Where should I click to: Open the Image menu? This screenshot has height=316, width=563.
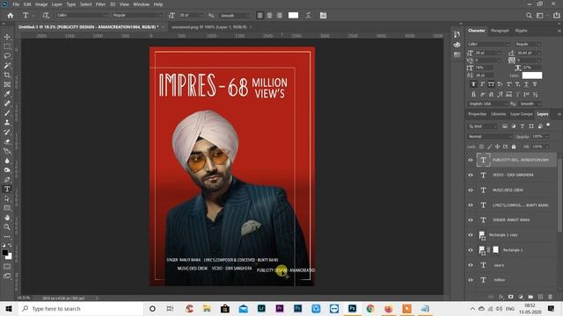[x=41, y=4]
